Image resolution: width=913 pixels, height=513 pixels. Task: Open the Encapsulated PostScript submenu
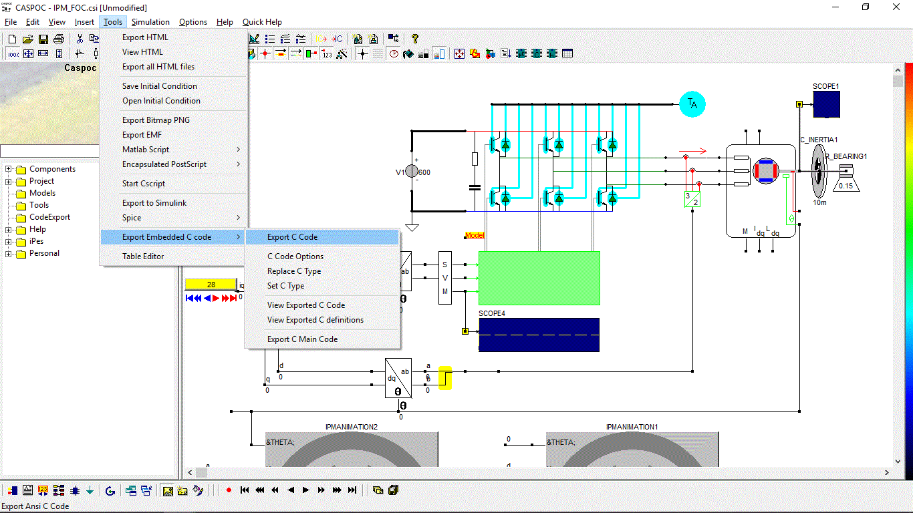174,164
